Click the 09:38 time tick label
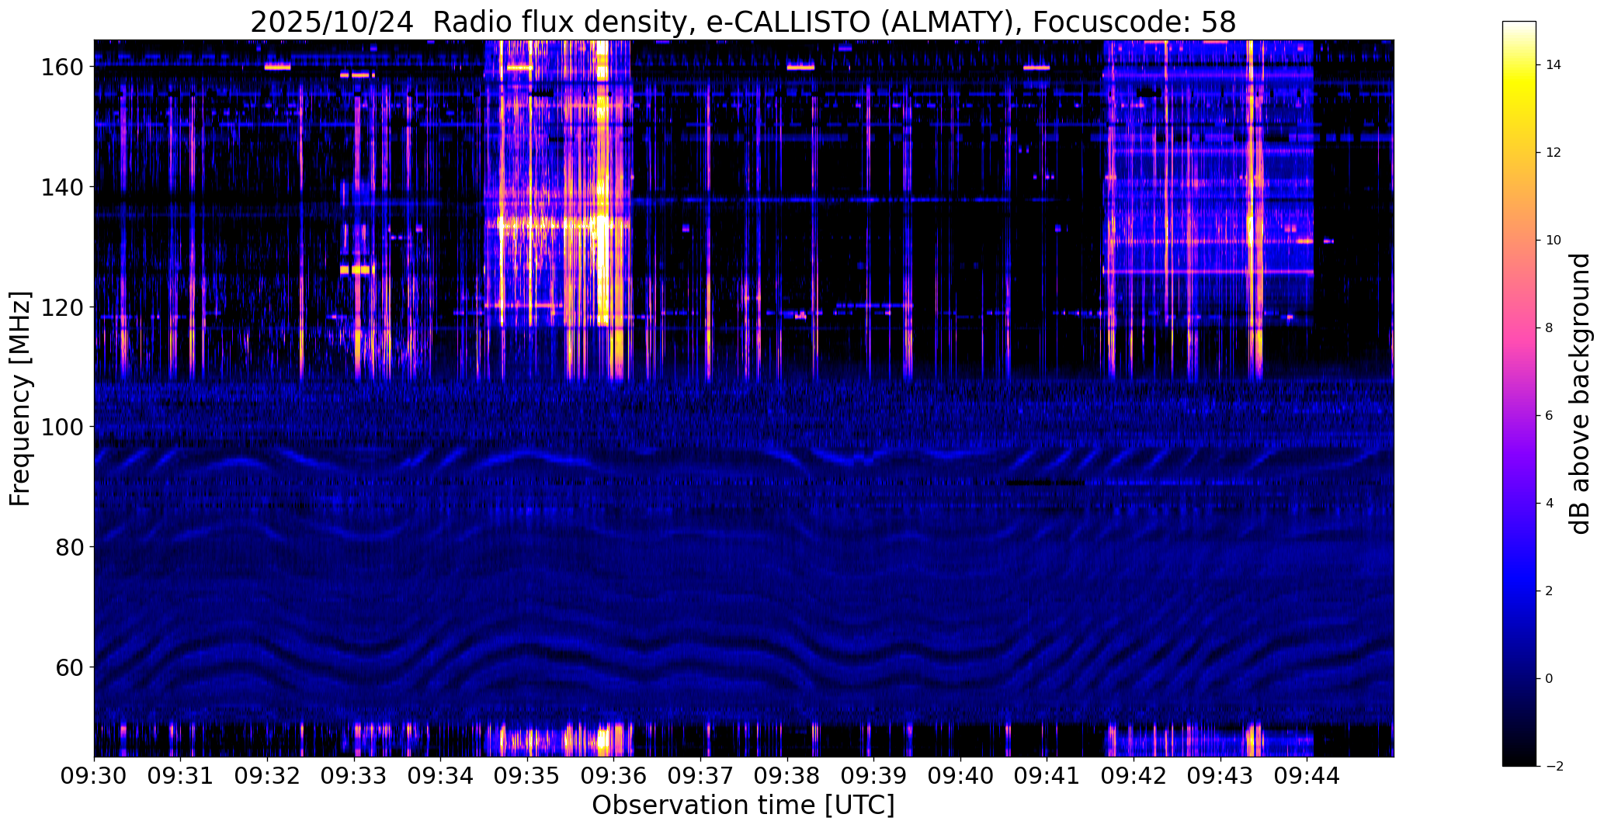The width and height of the screenshot is (1604, 828). point(787,776)
